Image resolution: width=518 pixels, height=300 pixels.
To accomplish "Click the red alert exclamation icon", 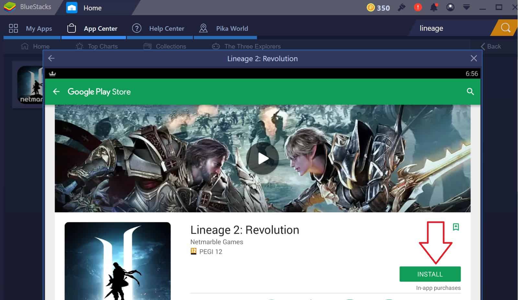I will point(418,7).
